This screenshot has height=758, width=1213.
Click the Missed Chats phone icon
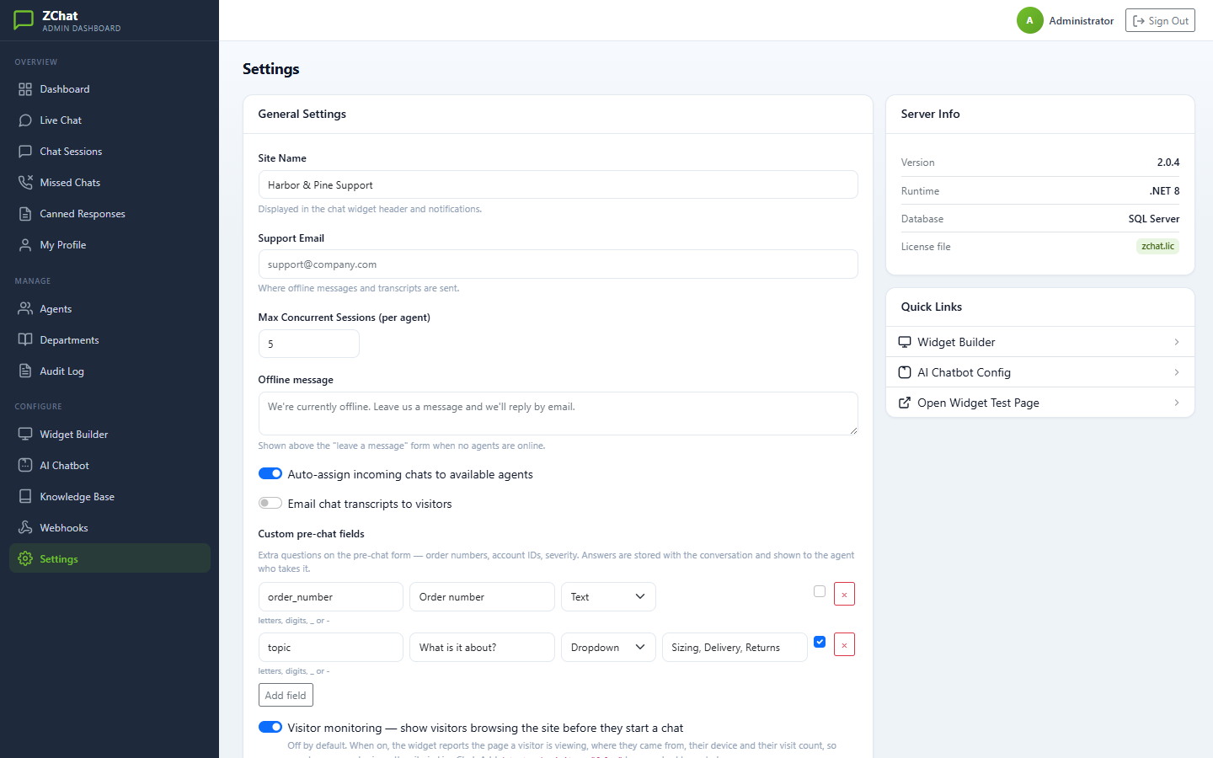click(25, 183)
